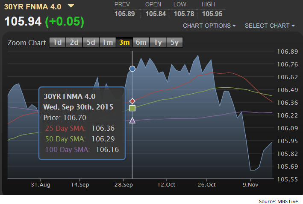Click the 105.69 y-axis label
The width and height of the screenshot is (303, 204).
[x=288, y=166]
